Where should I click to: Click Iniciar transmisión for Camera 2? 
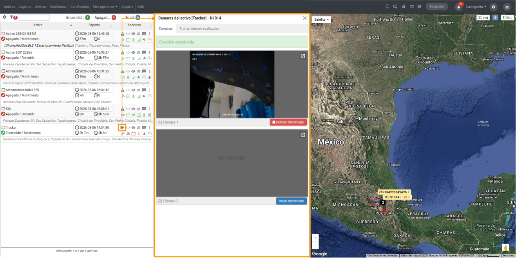point(291,201)
